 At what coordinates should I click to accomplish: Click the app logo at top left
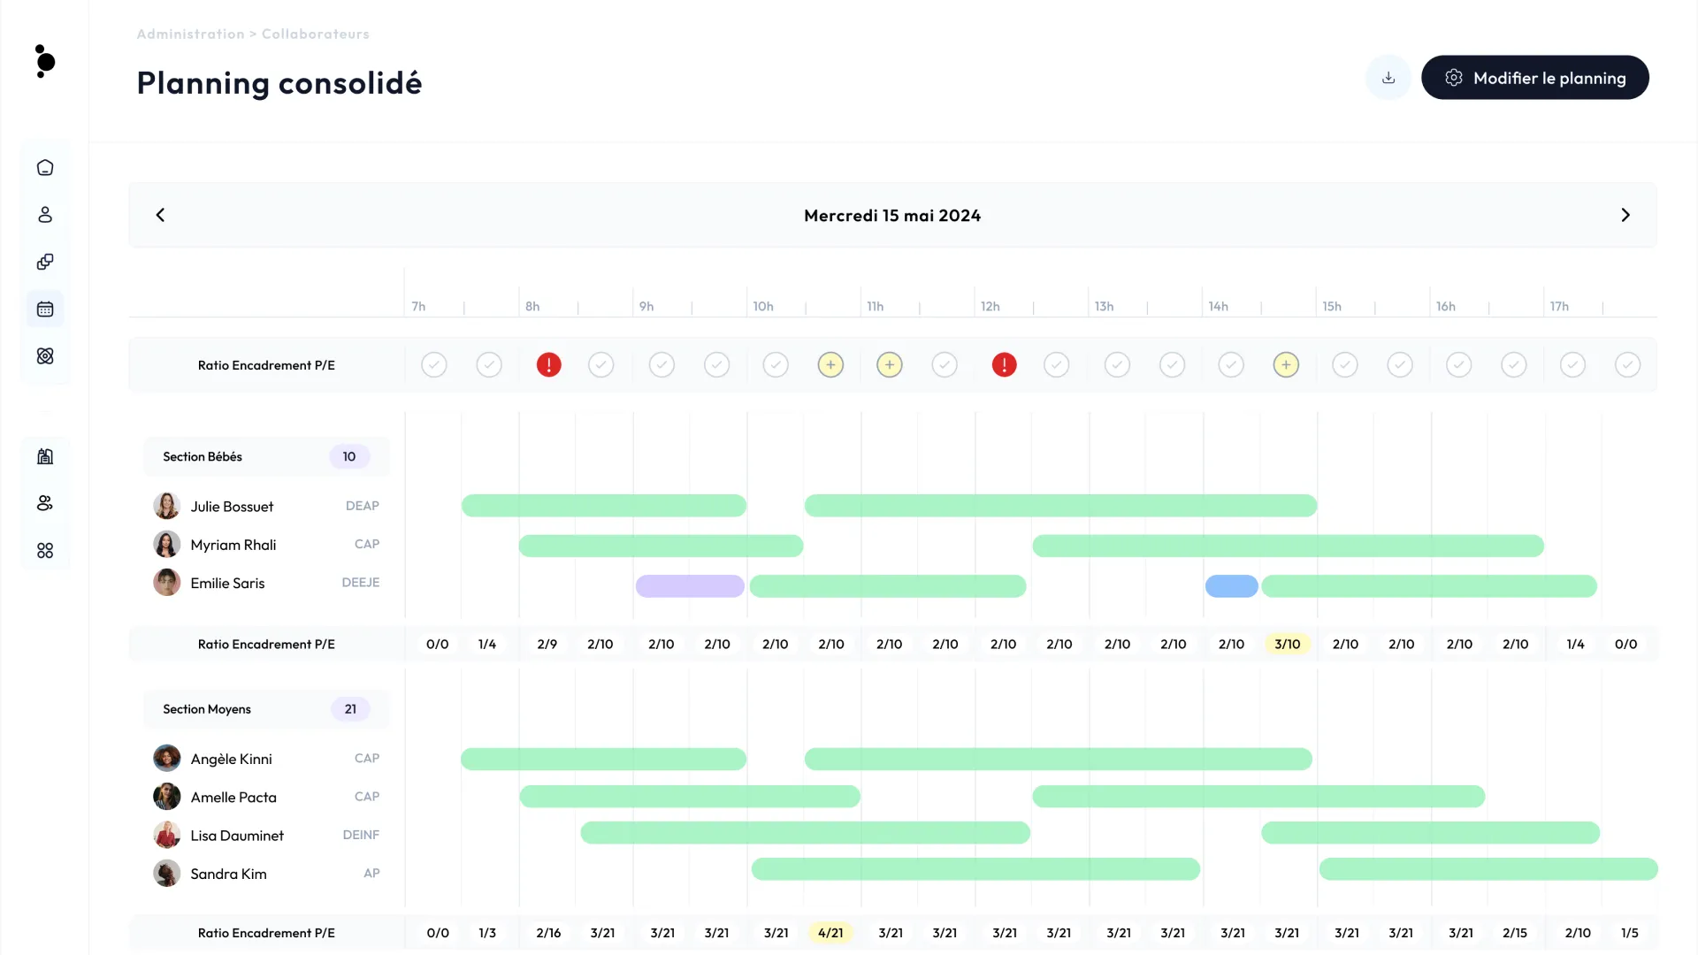click(45, 62)
